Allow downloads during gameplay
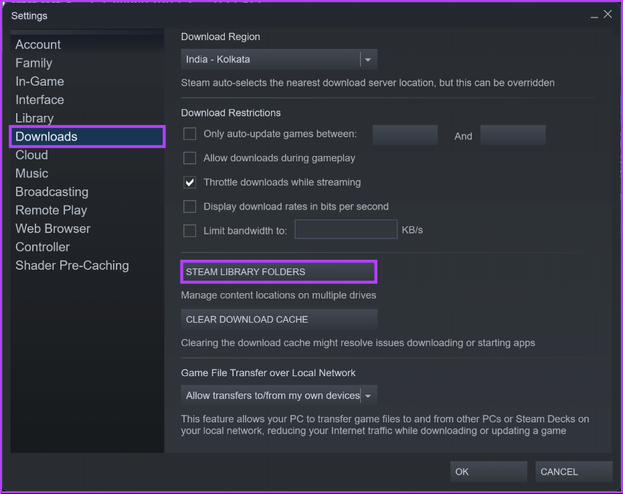This screenshot has height=494, width=623. tap(189, 158)
